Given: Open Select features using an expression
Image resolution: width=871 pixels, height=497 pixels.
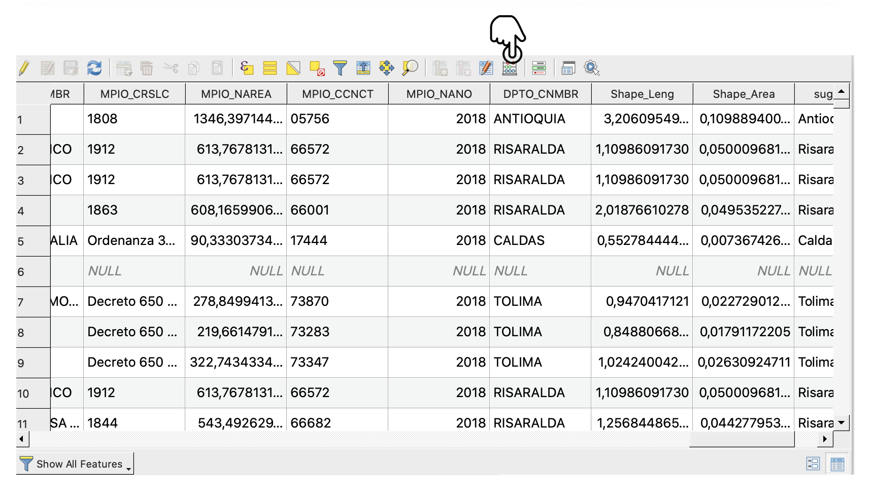Looking at the screenshot, I should 247,67.
